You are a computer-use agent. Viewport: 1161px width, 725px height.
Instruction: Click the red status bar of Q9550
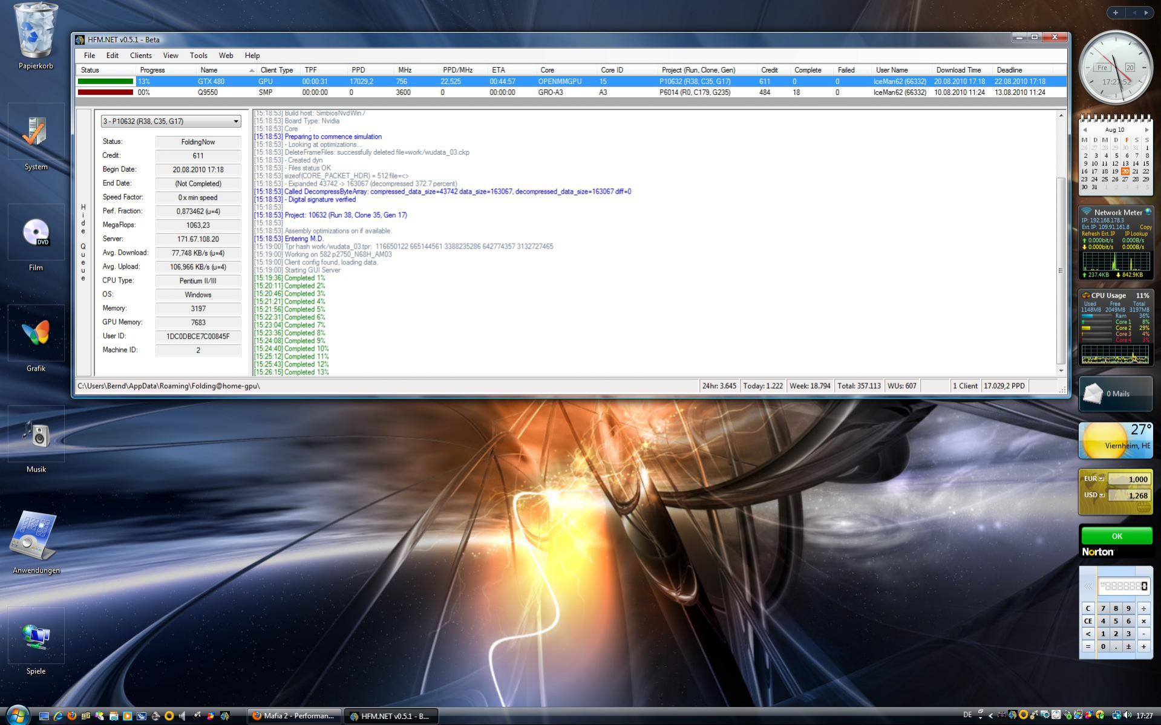tap(105, 93)
